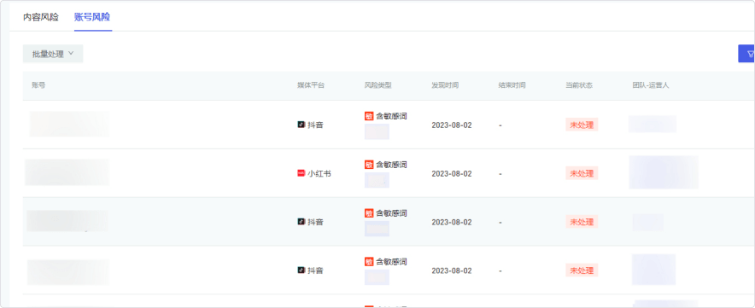This screenshot has height=308, width=755.
Task: Click the 抖音 icon in the highlighted third row
Action: pos(301,222)
